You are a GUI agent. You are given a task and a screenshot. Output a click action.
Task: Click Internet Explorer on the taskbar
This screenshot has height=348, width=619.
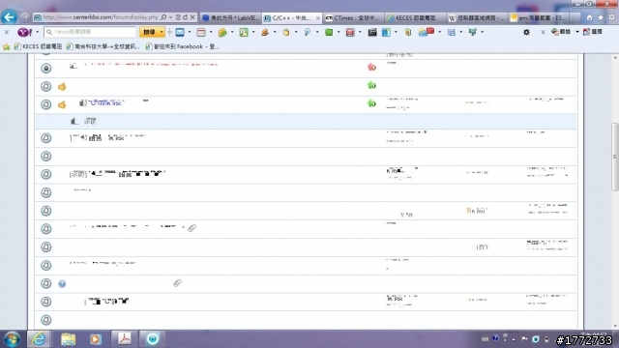[39, 339]
